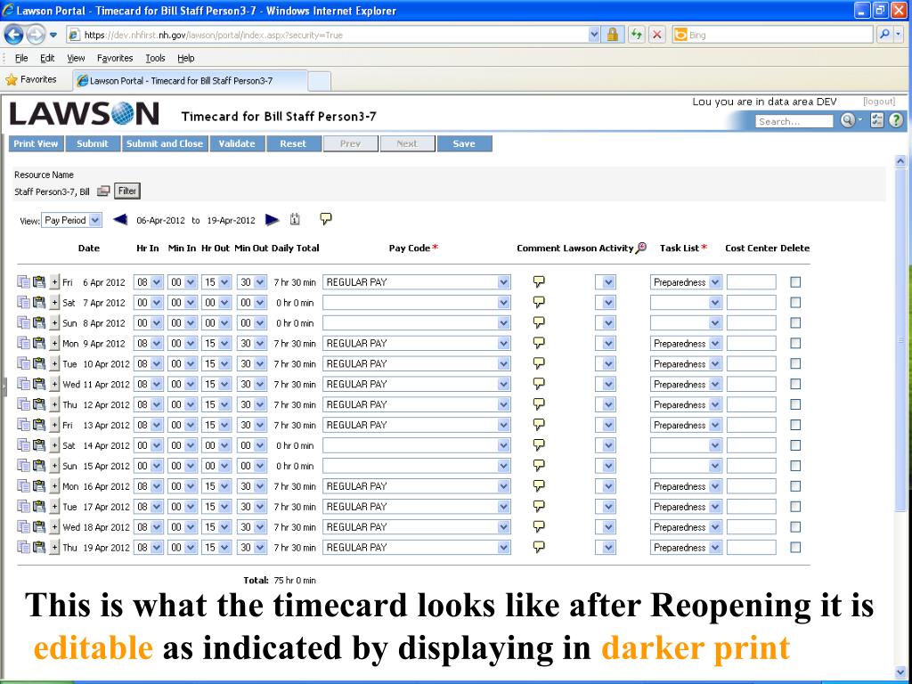The image size is (912, 684).
Task: Open the Lawson help question mark icon
Action: click(896, 120)
